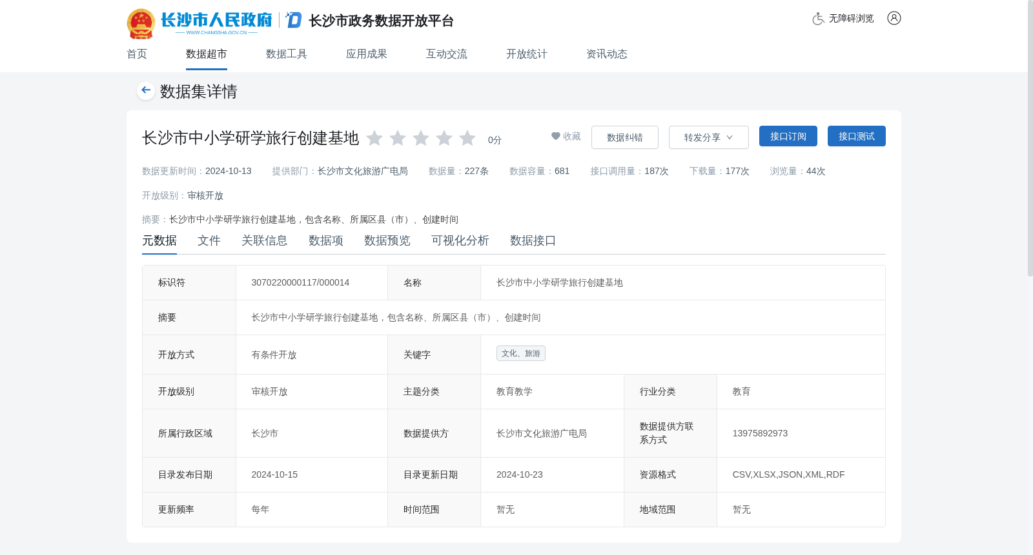Switch to the 元数据 tab
Screen dimensions: 1033x555
[159, 240]
